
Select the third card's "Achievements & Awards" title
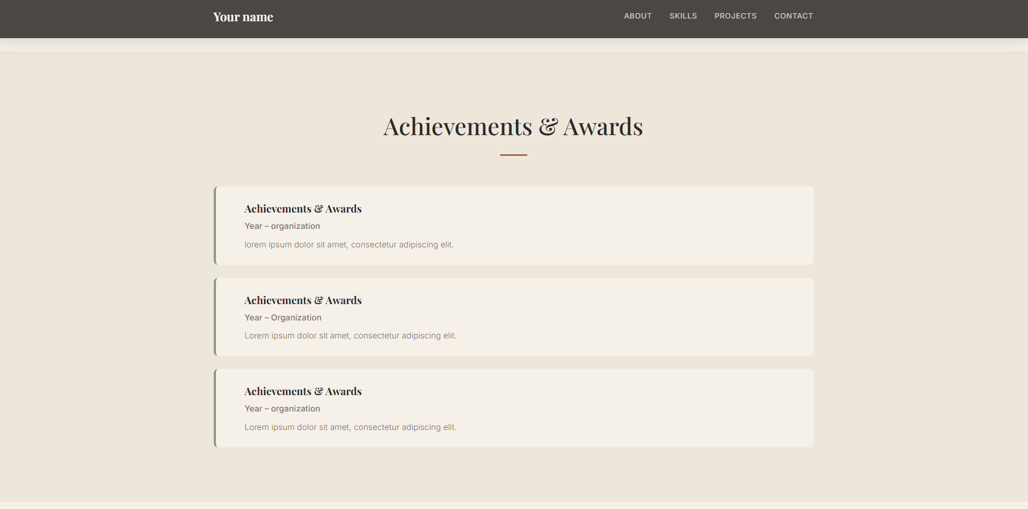303,391
